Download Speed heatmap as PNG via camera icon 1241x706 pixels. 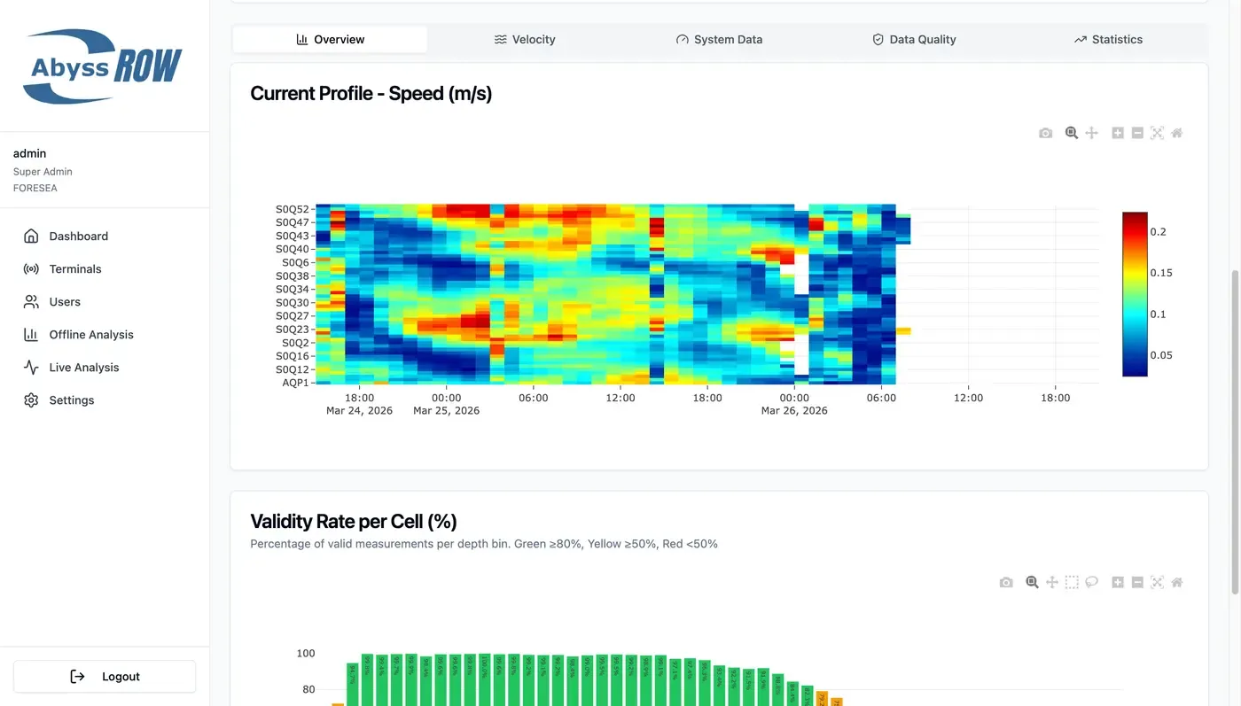tap(1046, 133)
